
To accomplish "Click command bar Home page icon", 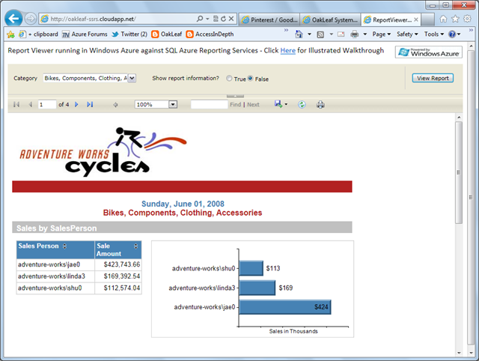I will point(299,34).
